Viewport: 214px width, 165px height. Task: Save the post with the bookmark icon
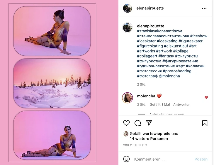tap(205, 123)
